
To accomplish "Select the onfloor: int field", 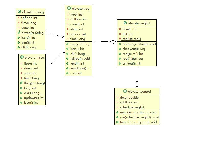I will [78, 19].
